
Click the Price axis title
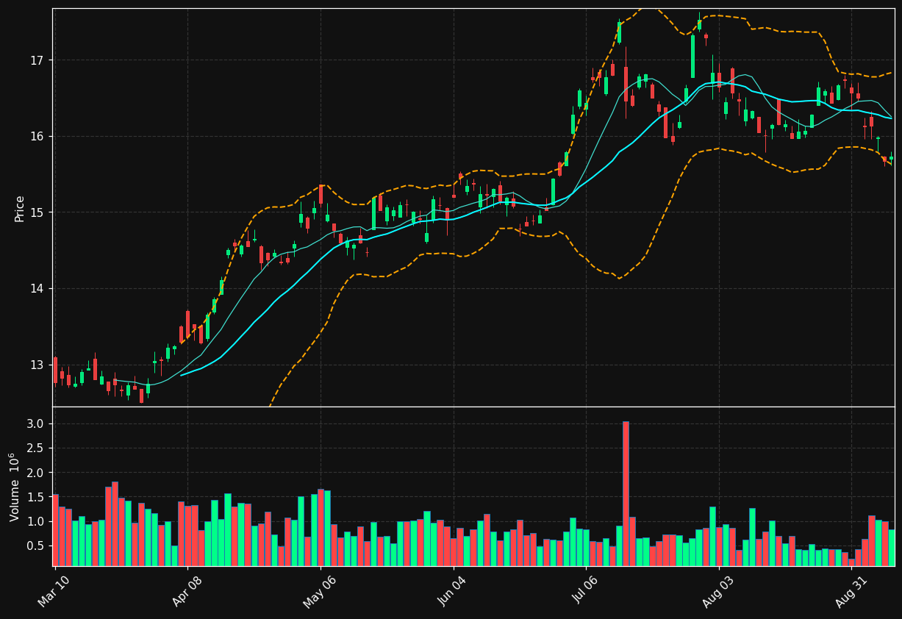(x=20, y=208)
